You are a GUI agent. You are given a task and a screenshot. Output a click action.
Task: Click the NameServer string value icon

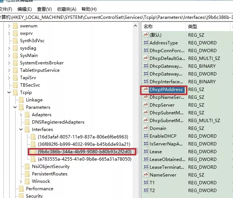point(146,175)
